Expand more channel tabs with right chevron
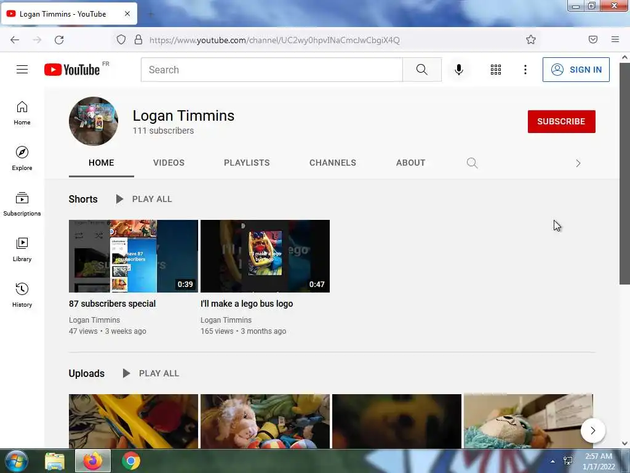This screenshot has width=630, height=473. pyautogui.click(x=578, y=163)
